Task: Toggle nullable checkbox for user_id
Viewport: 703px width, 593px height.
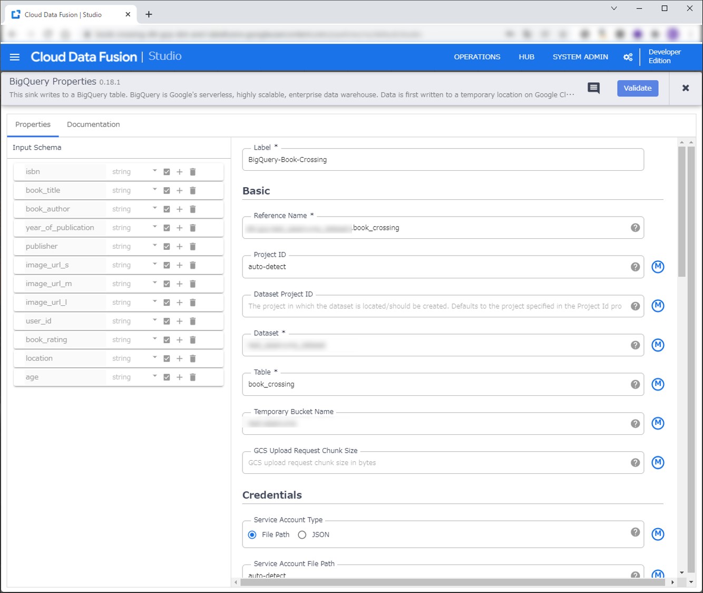Action: click(x=167, y=321)
